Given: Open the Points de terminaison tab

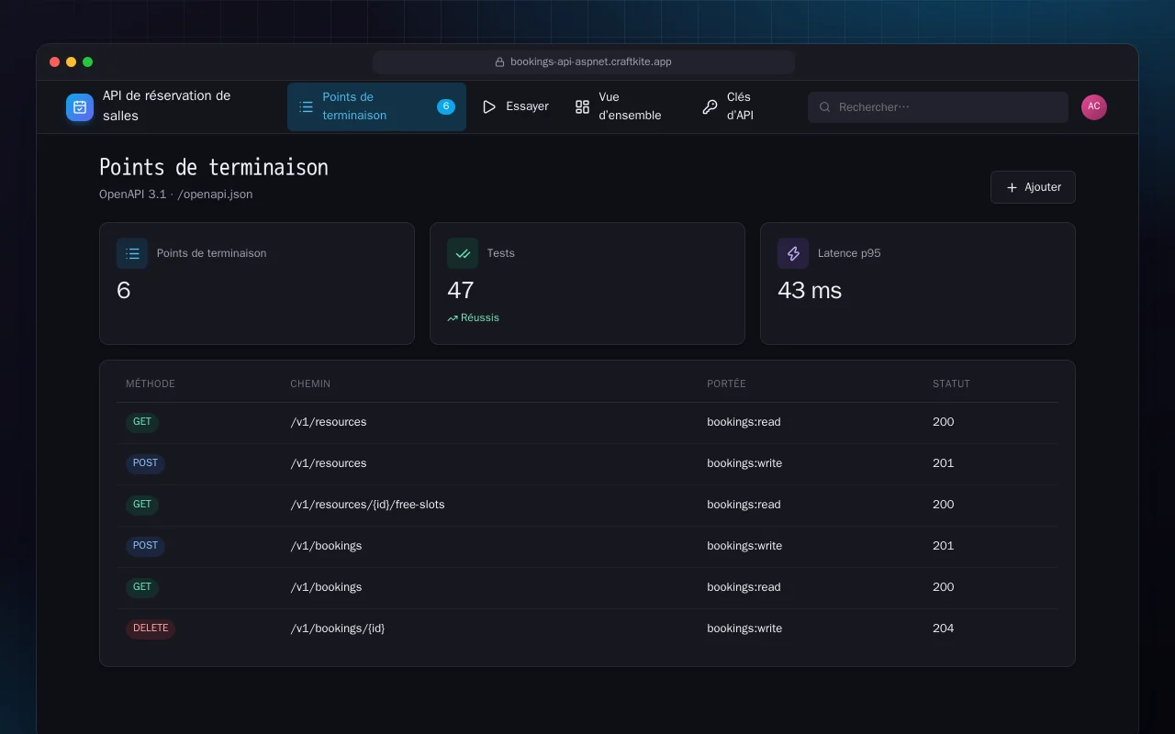Looking at the screenshot, I should tap(376, 107).
